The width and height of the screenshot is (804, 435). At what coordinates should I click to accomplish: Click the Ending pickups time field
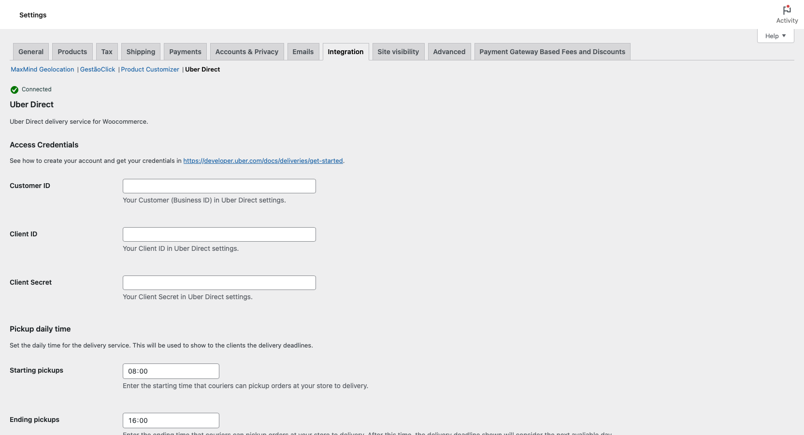click(x=171, y=420)
